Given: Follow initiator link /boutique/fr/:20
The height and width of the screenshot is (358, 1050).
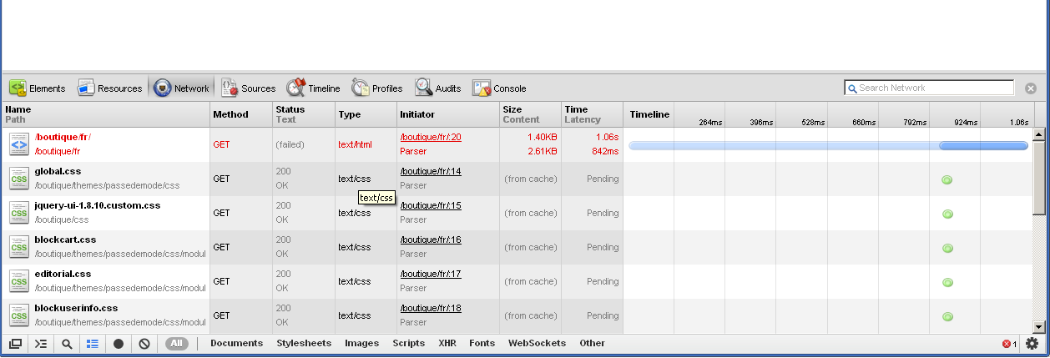Looking at the screenshot, I should [431, 137].
